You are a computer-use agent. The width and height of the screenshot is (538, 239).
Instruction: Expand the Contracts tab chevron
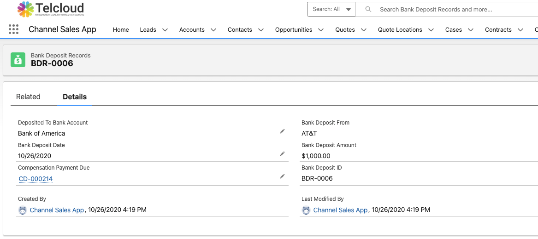[520, 30]
